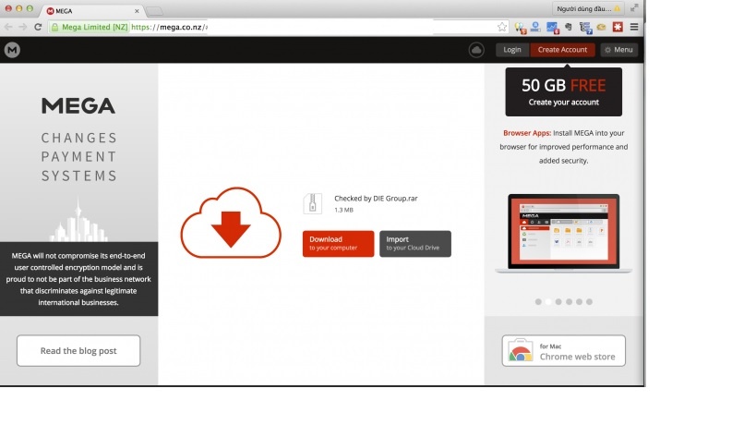This screenshot has width=756, height=425.
Task: Click the yellow window minimize button
Action: click(18, 8)
